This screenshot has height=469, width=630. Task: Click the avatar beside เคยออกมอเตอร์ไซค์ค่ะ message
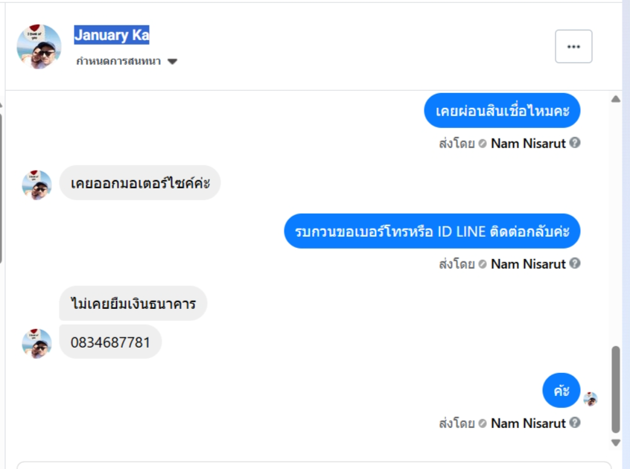(36, 185)
